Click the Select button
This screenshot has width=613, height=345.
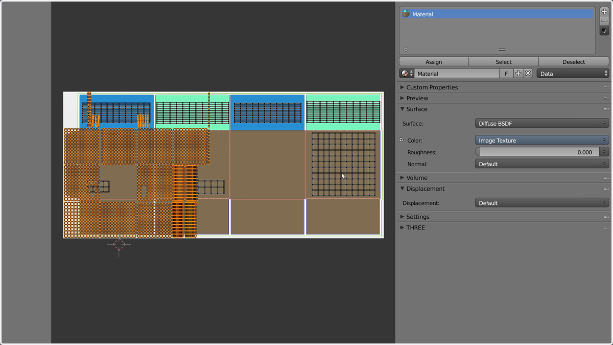pos(504,62)
